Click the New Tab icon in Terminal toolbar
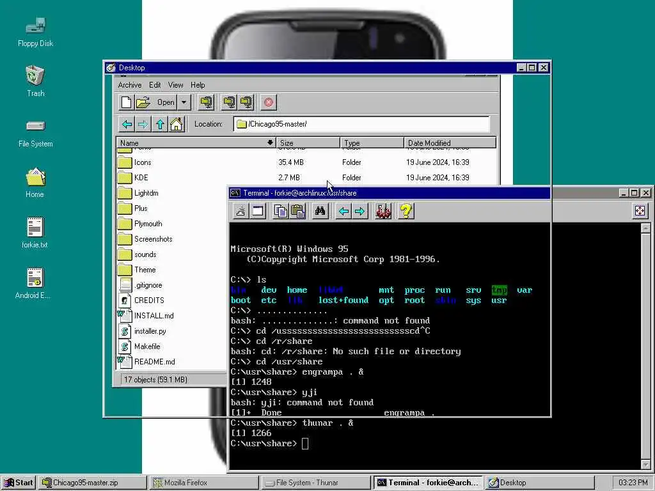 tap(241, 211)
